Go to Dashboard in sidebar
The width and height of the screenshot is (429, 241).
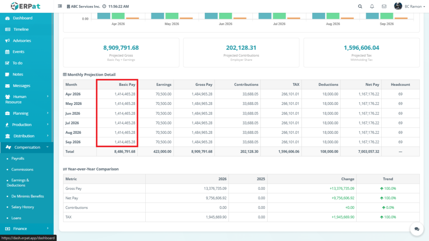coord(22,18)
